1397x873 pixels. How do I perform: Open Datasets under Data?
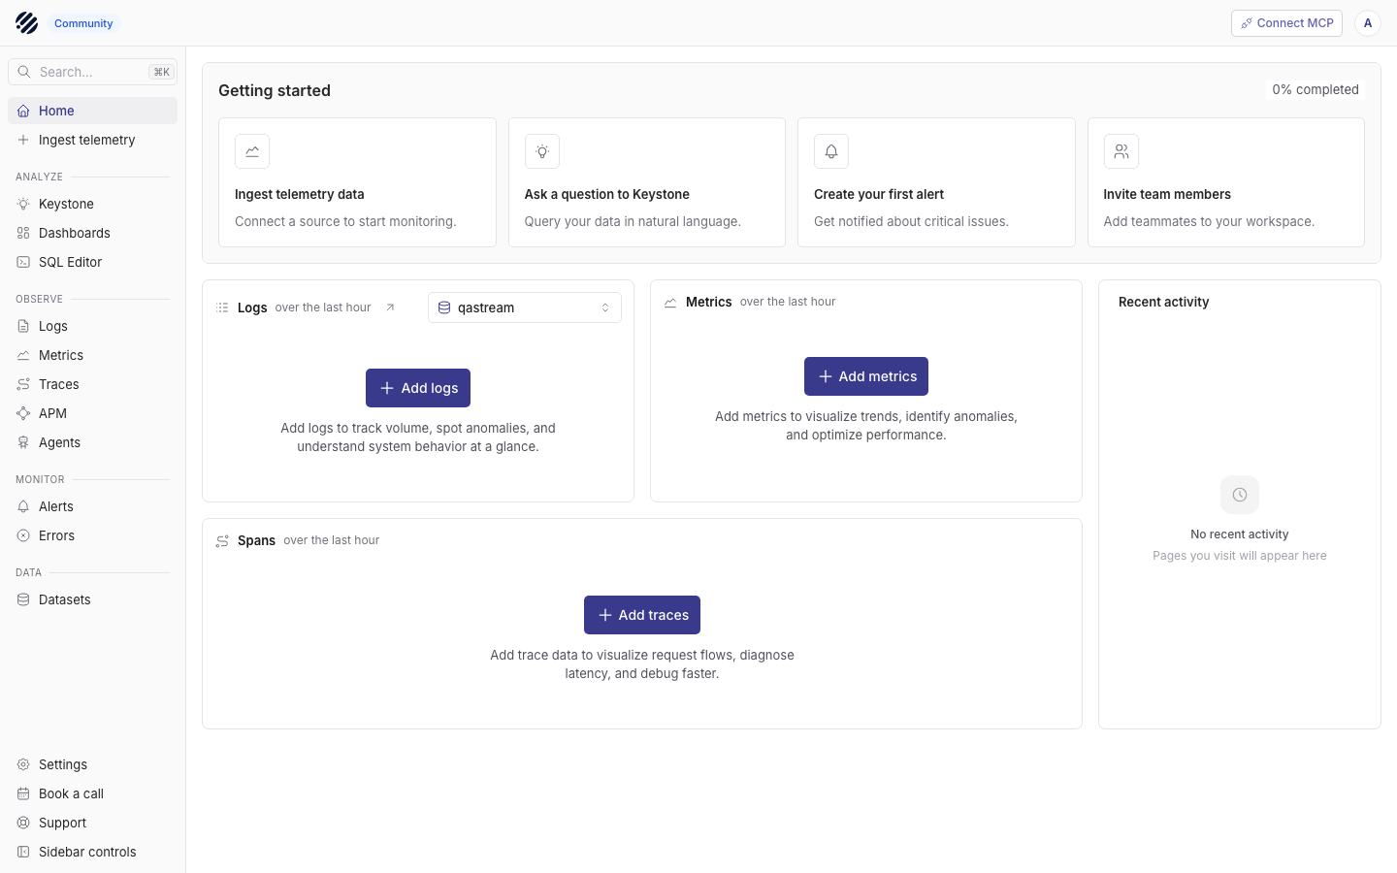pyautogui.click(x=92, y=599)
